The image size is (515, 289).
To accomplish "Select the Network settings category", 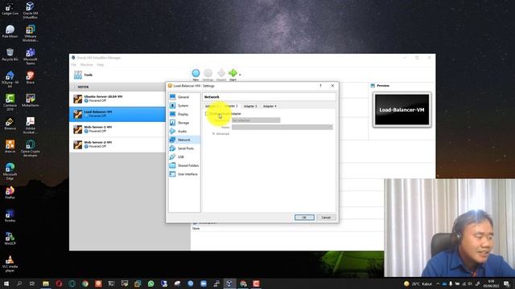I will (x=184, y=140).
